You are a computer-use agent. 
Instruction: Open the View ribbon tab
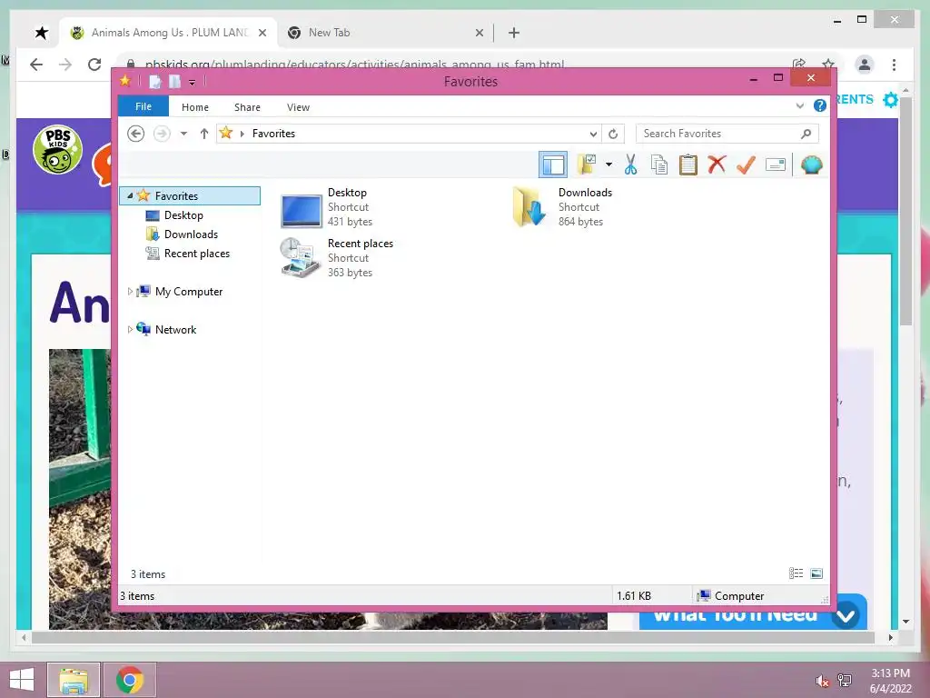click(298, 107)
